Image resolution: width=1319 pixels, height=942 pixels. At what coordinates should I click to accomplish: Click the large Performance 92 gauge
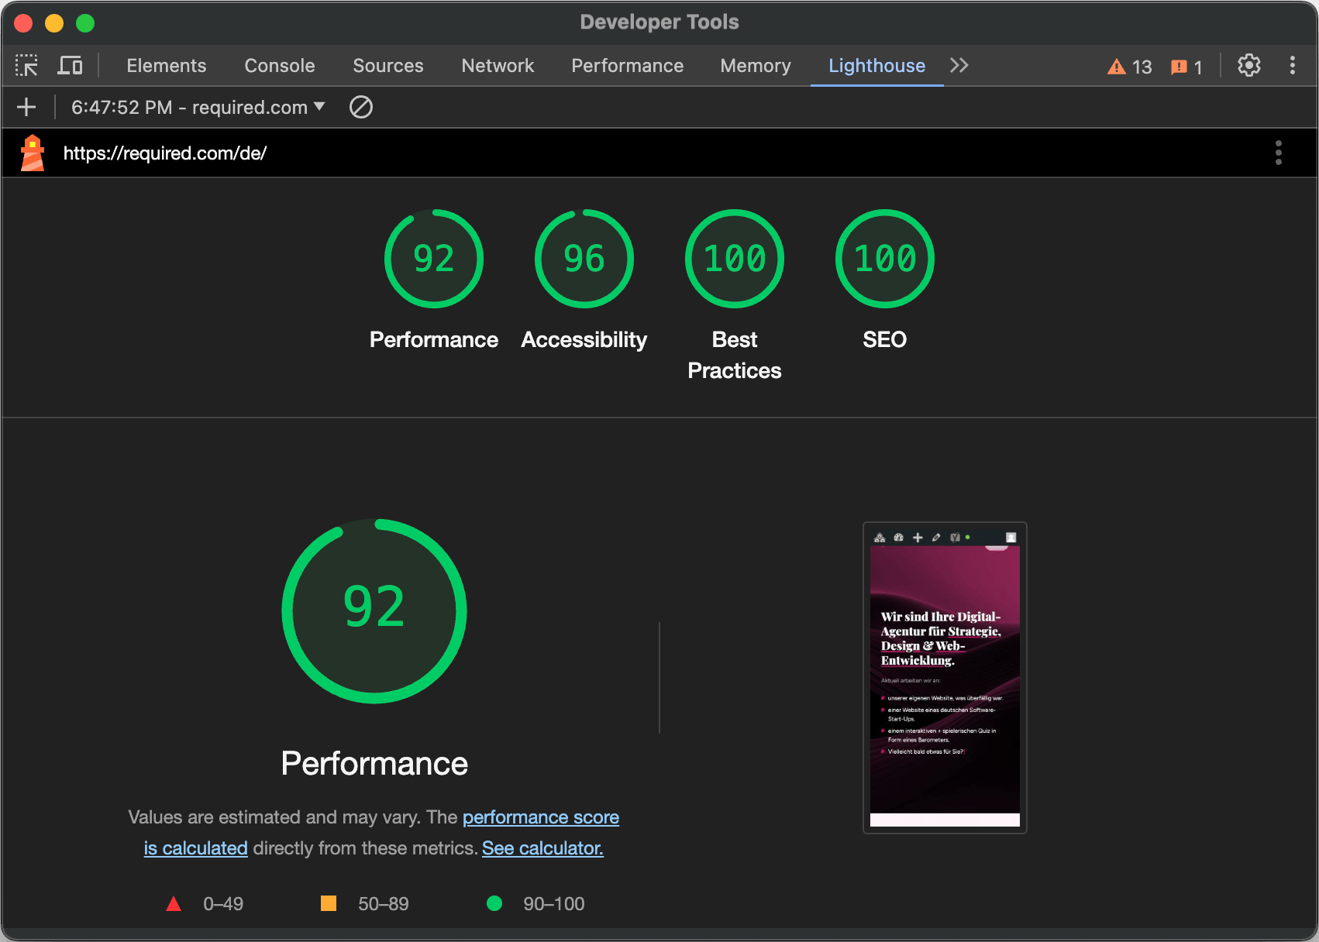pyautogui.click(x=374, y=610)
